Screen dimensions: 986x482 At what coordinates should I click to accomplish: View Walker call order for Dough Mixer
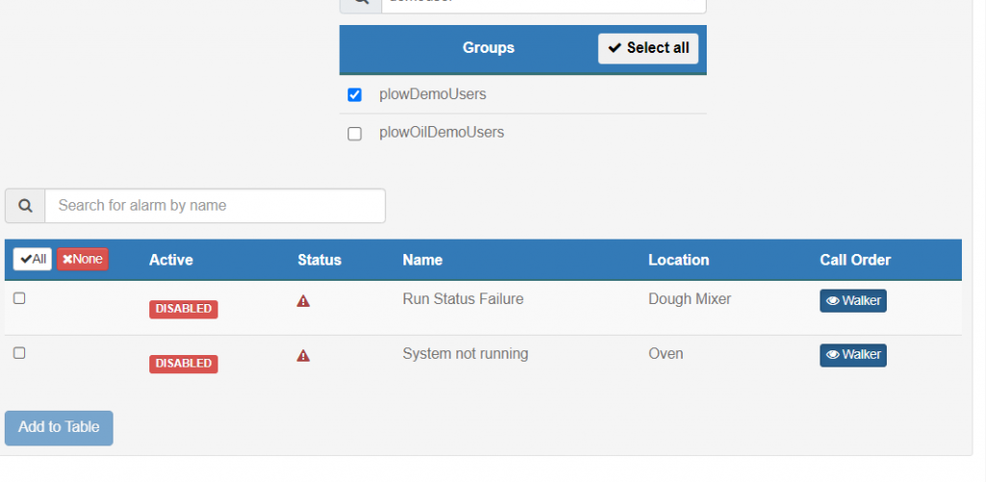(853, 300)
